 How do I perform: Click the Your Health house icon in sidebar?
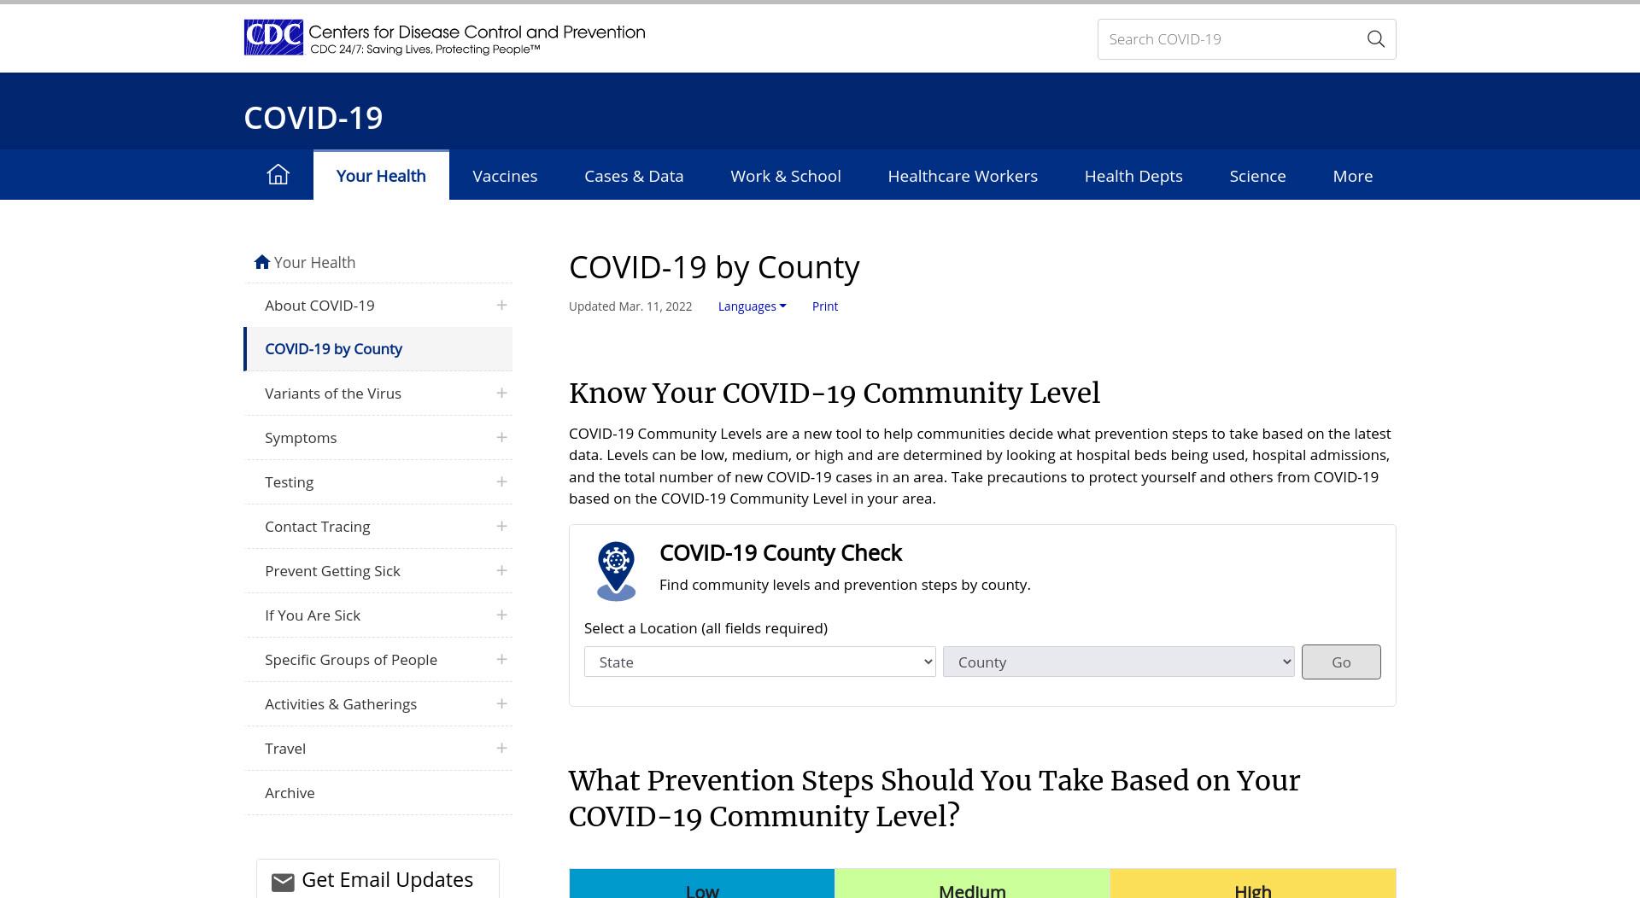pos(262,262)
